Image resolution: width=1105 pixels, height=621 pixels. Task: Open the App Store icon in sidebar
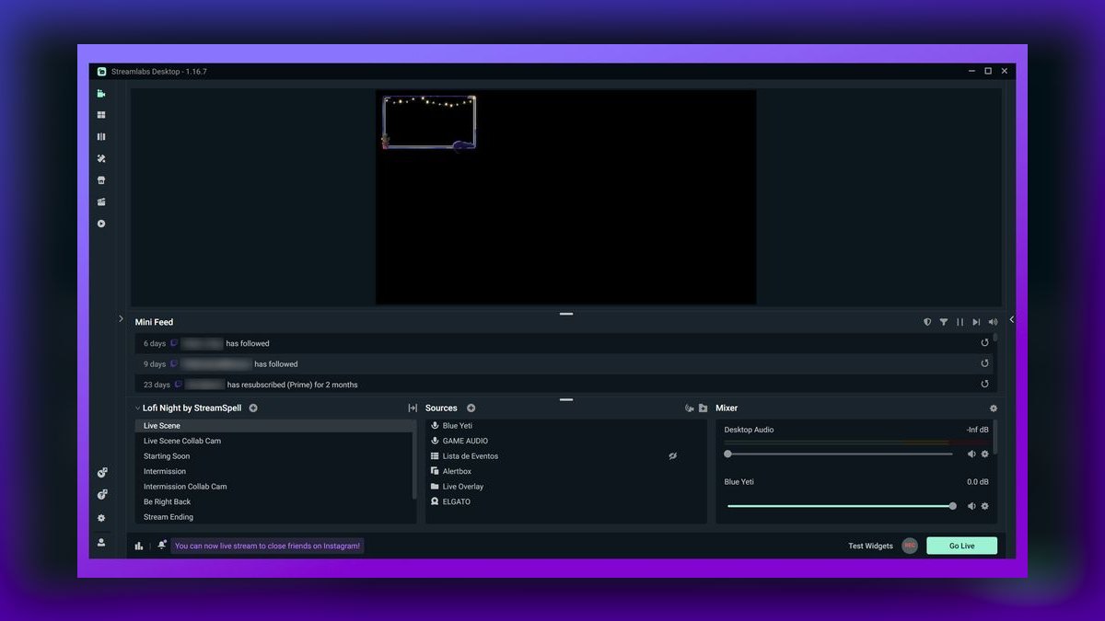coord(101,180)
